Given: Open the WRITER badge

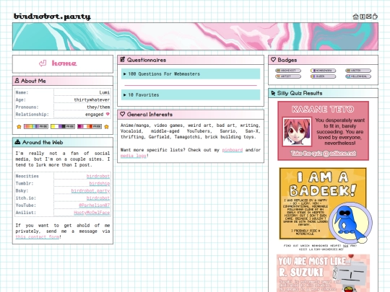Looking at the screenshot, I should (x=358, y=71).
